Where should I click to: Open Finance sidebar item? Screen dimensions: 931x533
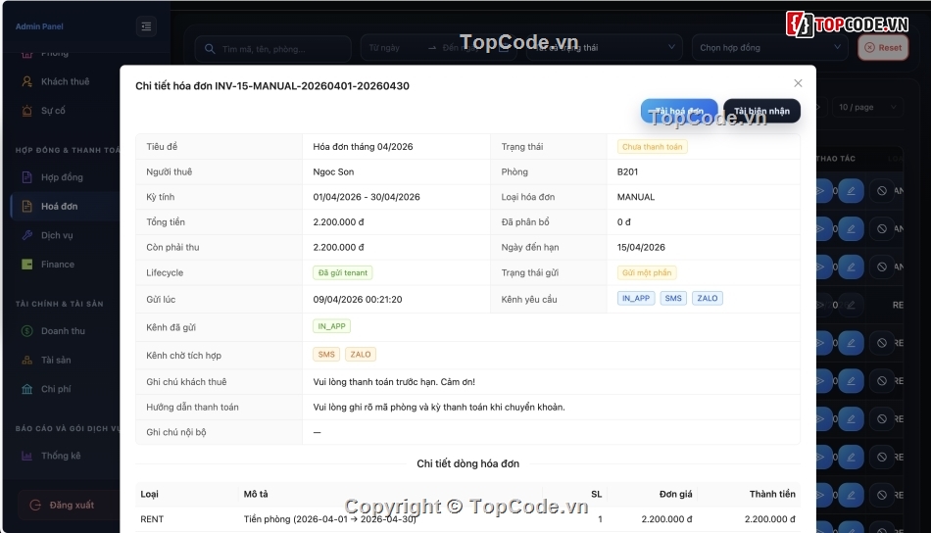[x=58, y=265]
